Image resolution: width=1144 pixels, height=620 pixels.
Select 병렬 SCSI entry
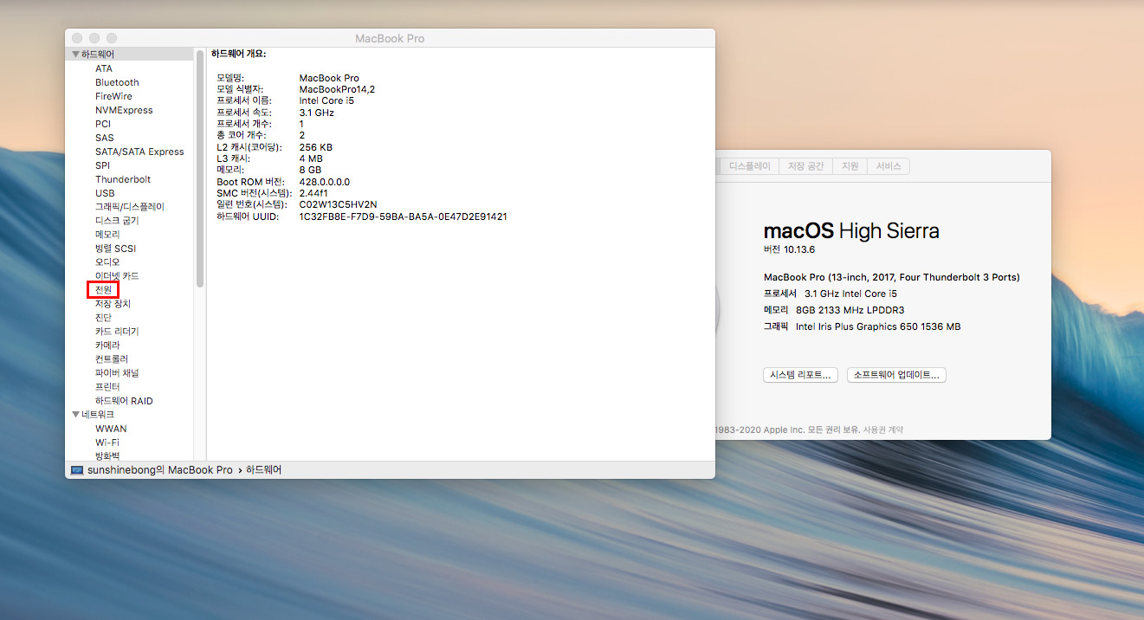pyautogui.click(x=115, y=249)
